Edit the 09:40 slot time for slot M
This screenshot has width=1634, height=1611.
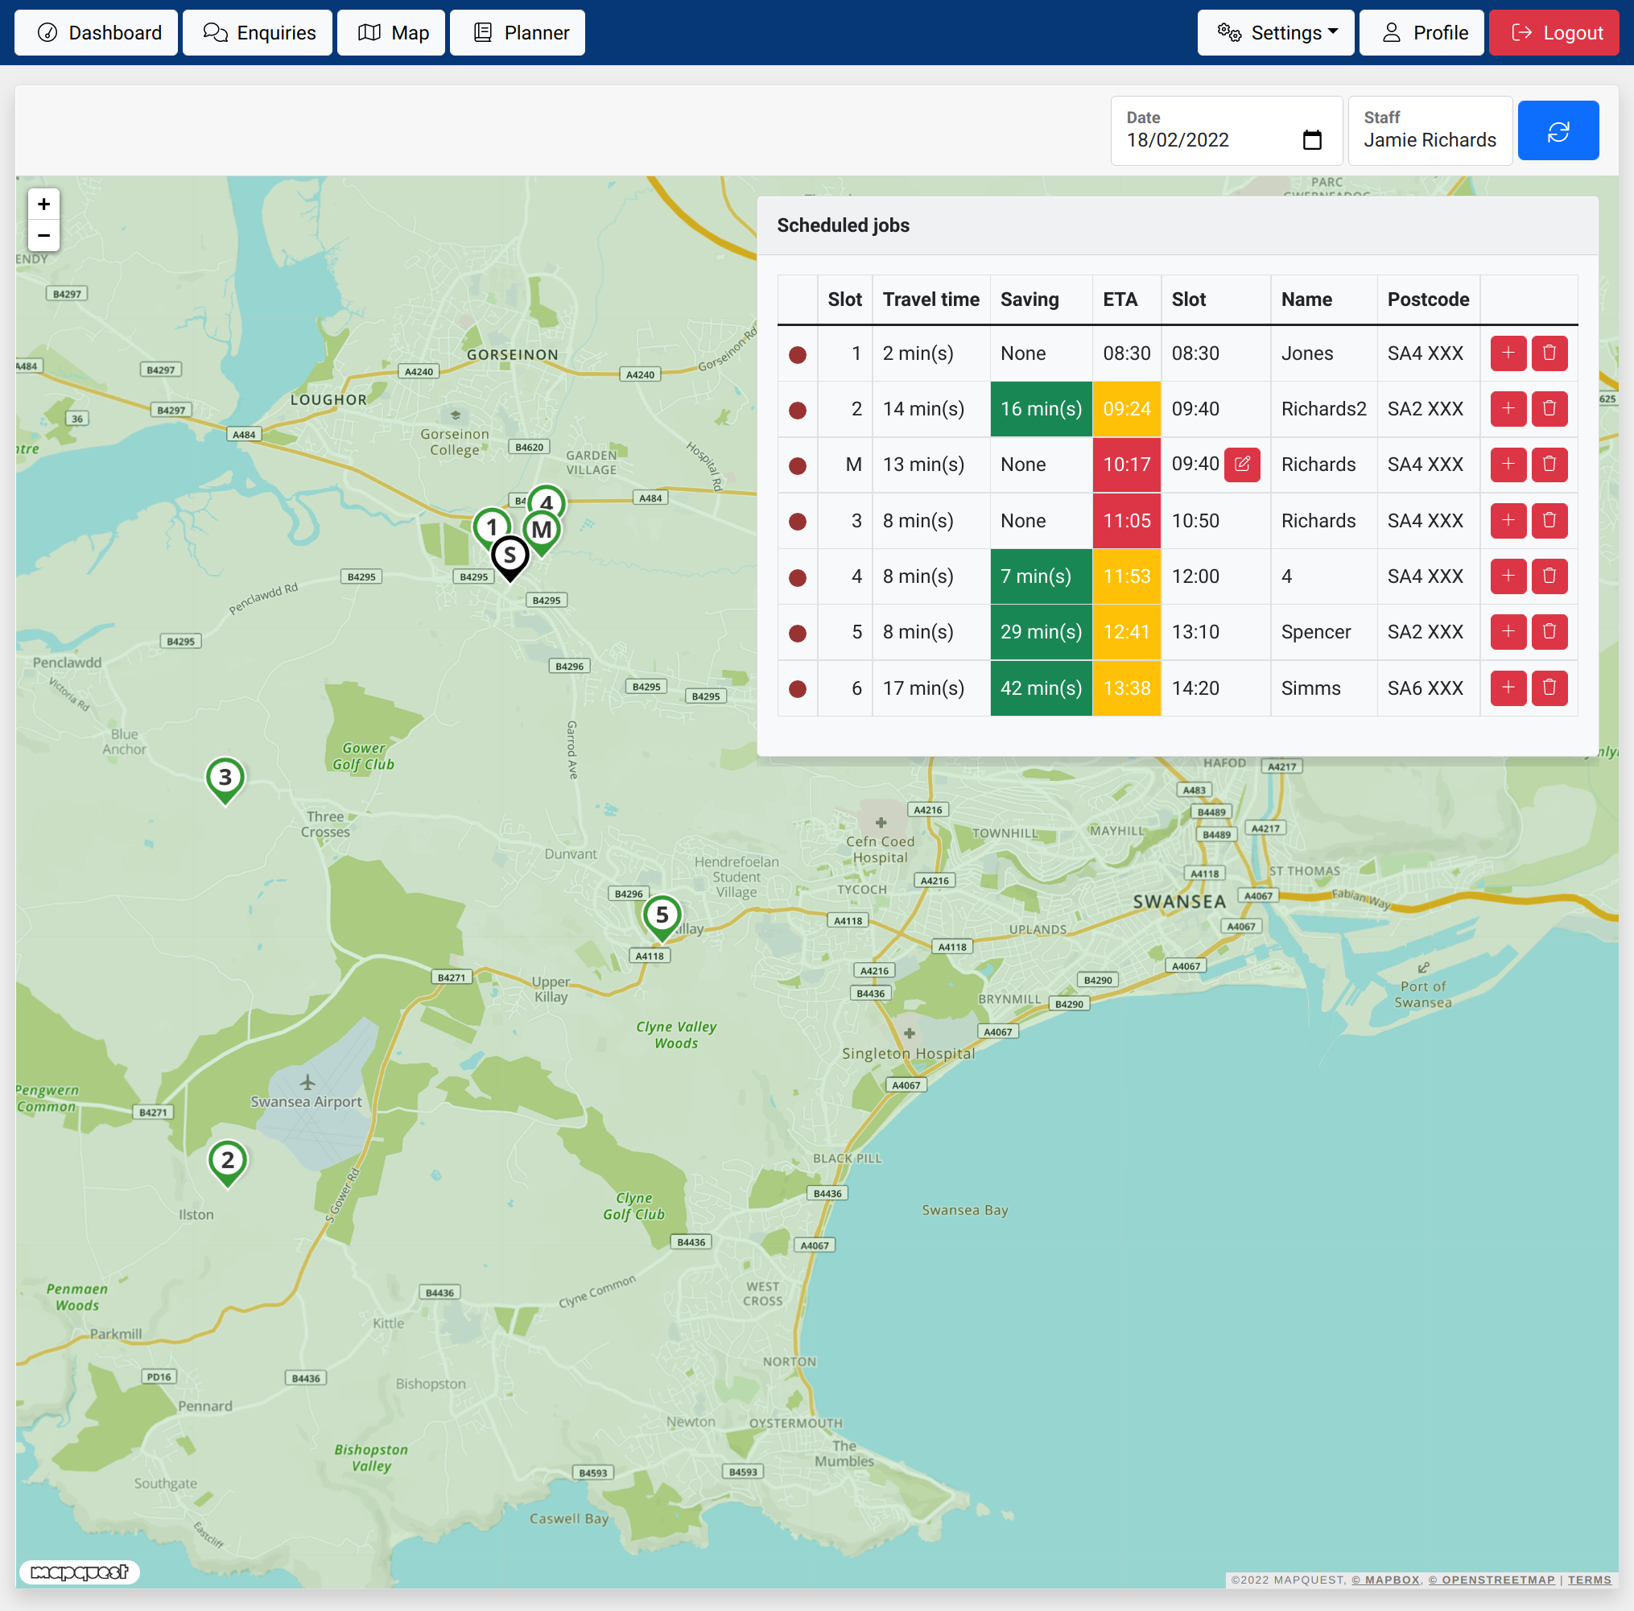1243,465
